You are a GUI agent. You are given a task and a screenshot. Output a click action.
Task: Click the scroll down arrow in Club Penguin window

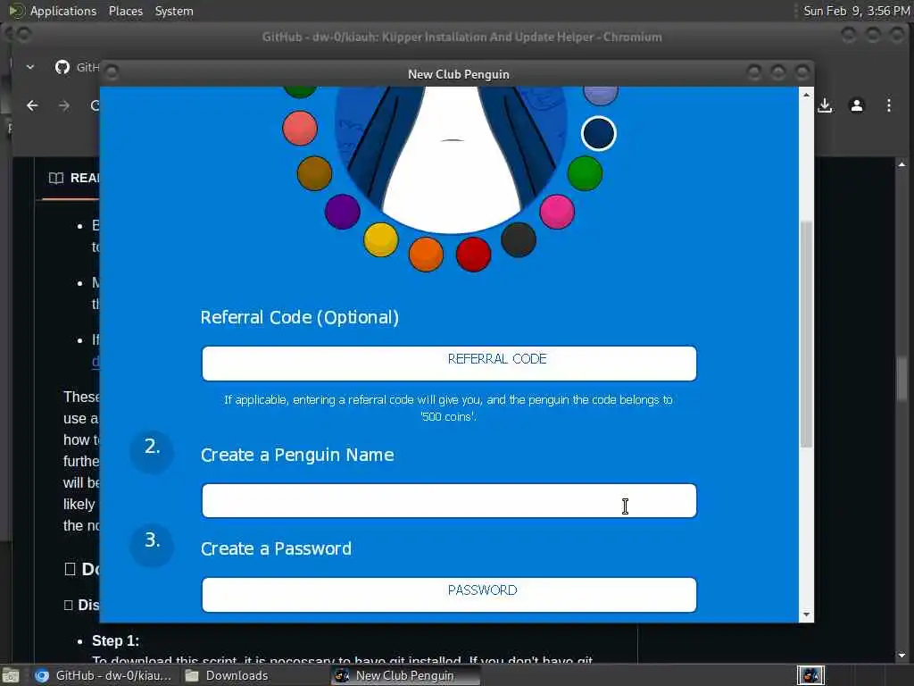pos(806,615)
